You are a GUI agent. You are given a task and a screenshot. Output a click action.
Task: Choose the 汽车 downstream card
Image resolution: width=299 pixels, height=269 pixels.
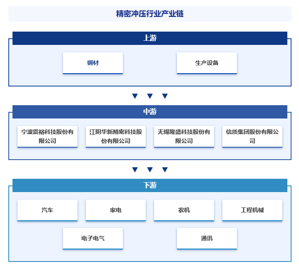[47, 210]
